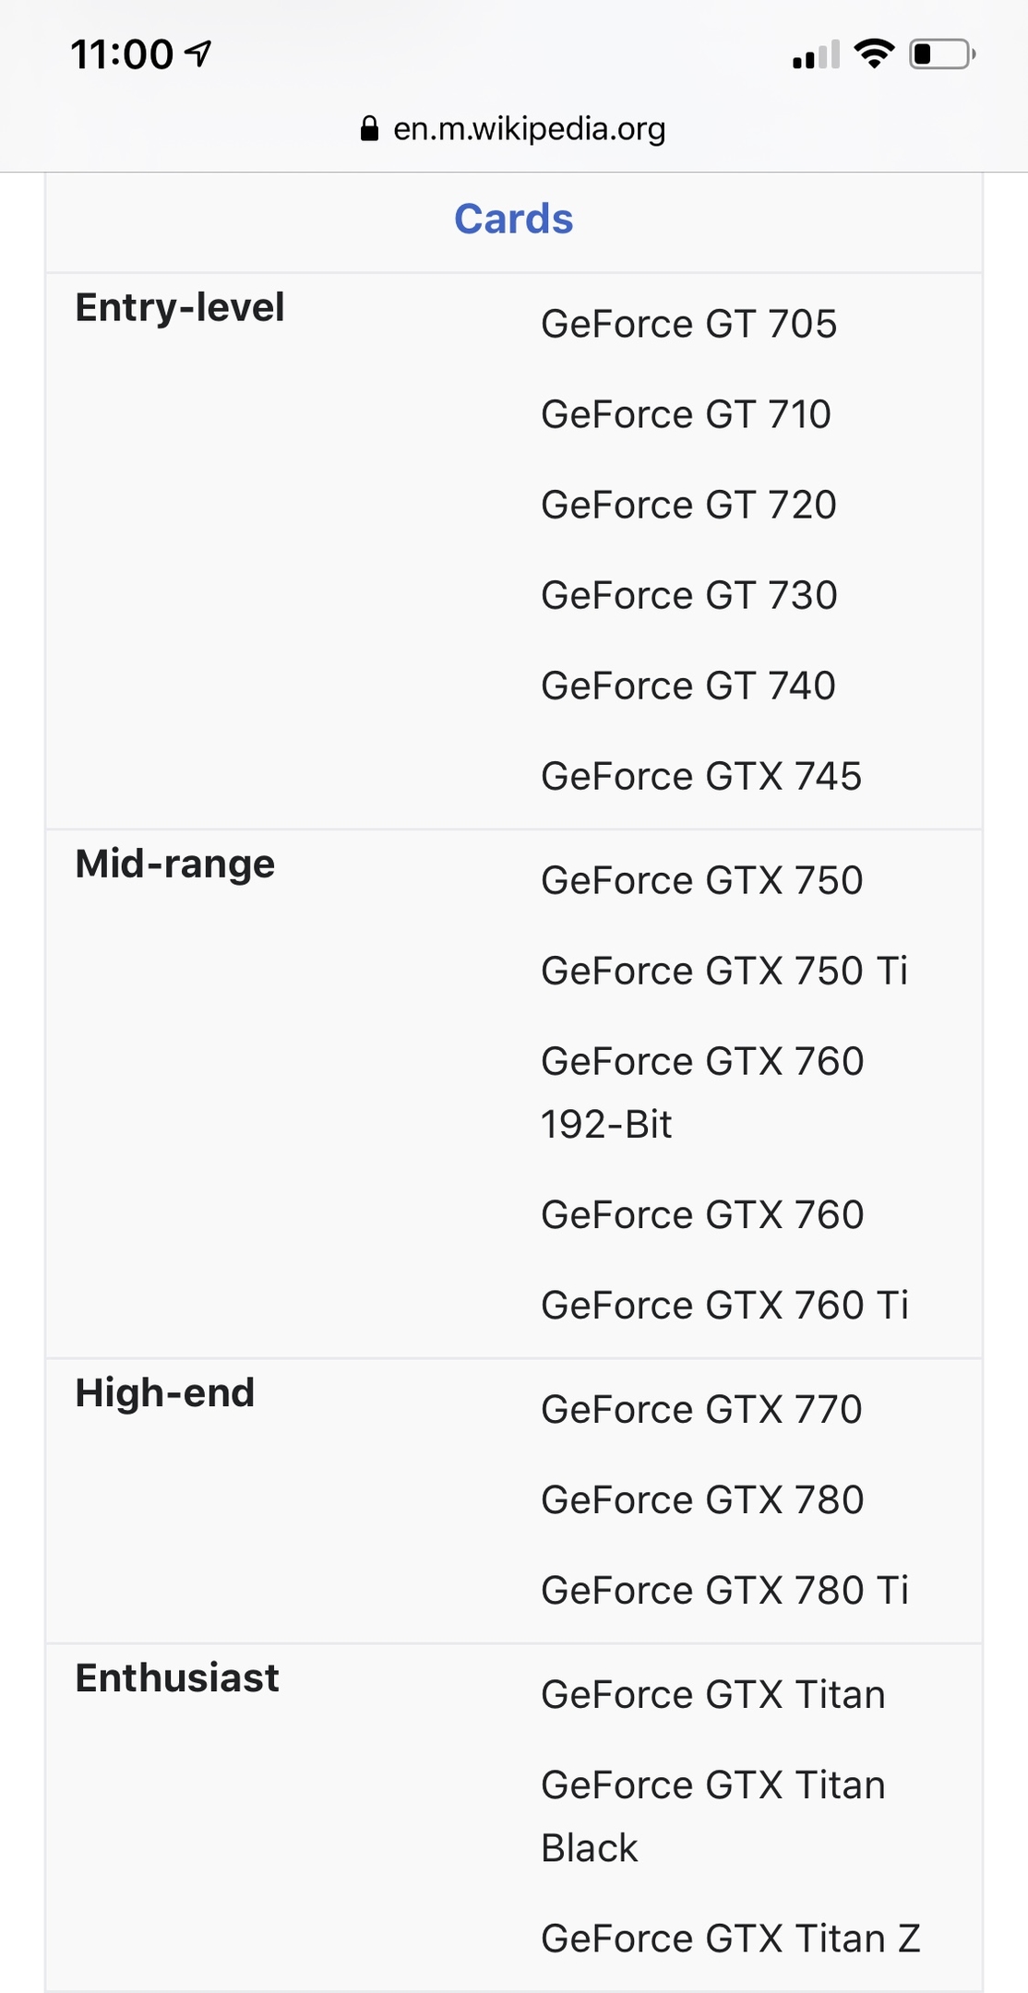This screenshot has height=1993, width=1028.
Task: Select the GeForce GT 730 entry
Action: (688, 595)
